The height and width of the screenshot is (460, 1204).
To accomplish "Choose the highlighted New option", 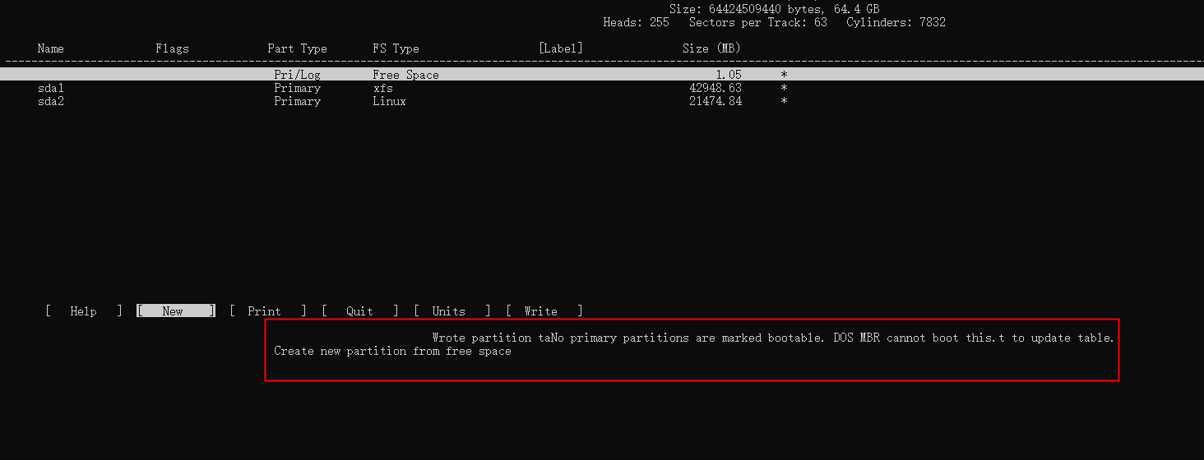I will pos(176,311).
